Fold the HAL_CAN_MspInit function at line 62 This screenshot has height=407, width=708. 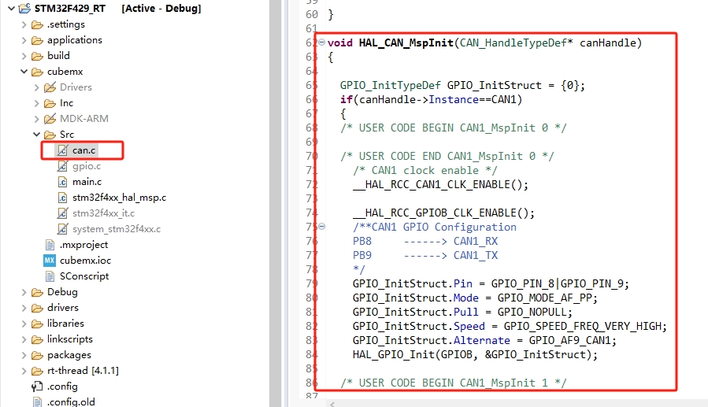pos(321,43)
